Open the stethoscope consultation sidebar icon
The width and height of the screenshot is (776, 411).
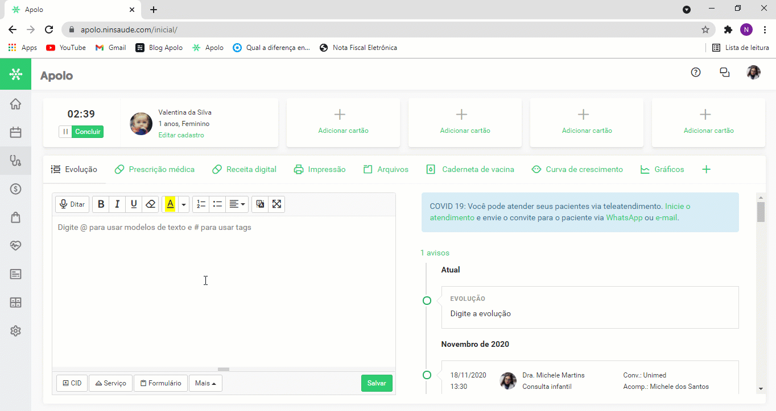pyautogui.click(x=15, y=161)
